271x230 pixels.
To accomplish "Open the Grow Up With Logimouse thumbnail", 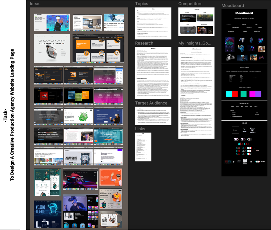I will 52,48.
